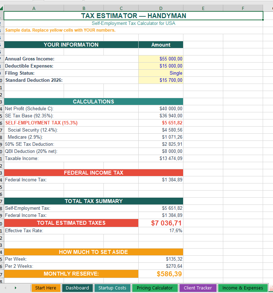Image resolution: width=273 pixels, height=293 pixels.
Task: Click the select-all corner triangle
Action: coord(1,8)
